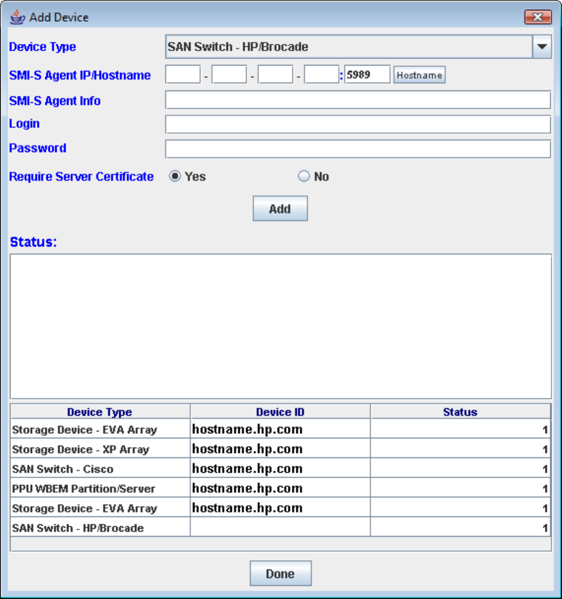Click inside the Status text area
The width and height of the screenshot is (562, 599).
pyautogui.click(x=281, y=326)
